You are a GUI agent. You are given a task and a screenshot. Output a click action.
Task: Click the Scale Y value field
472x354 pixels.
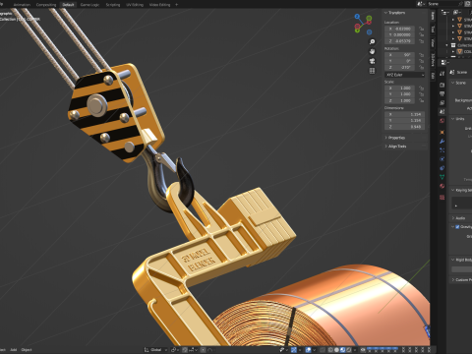coord(400,94)
